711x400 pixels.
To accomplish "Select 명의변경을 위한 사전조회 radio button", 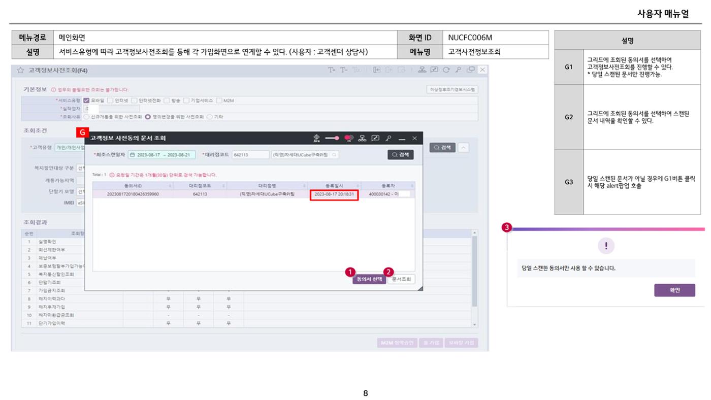I will 149,116.
